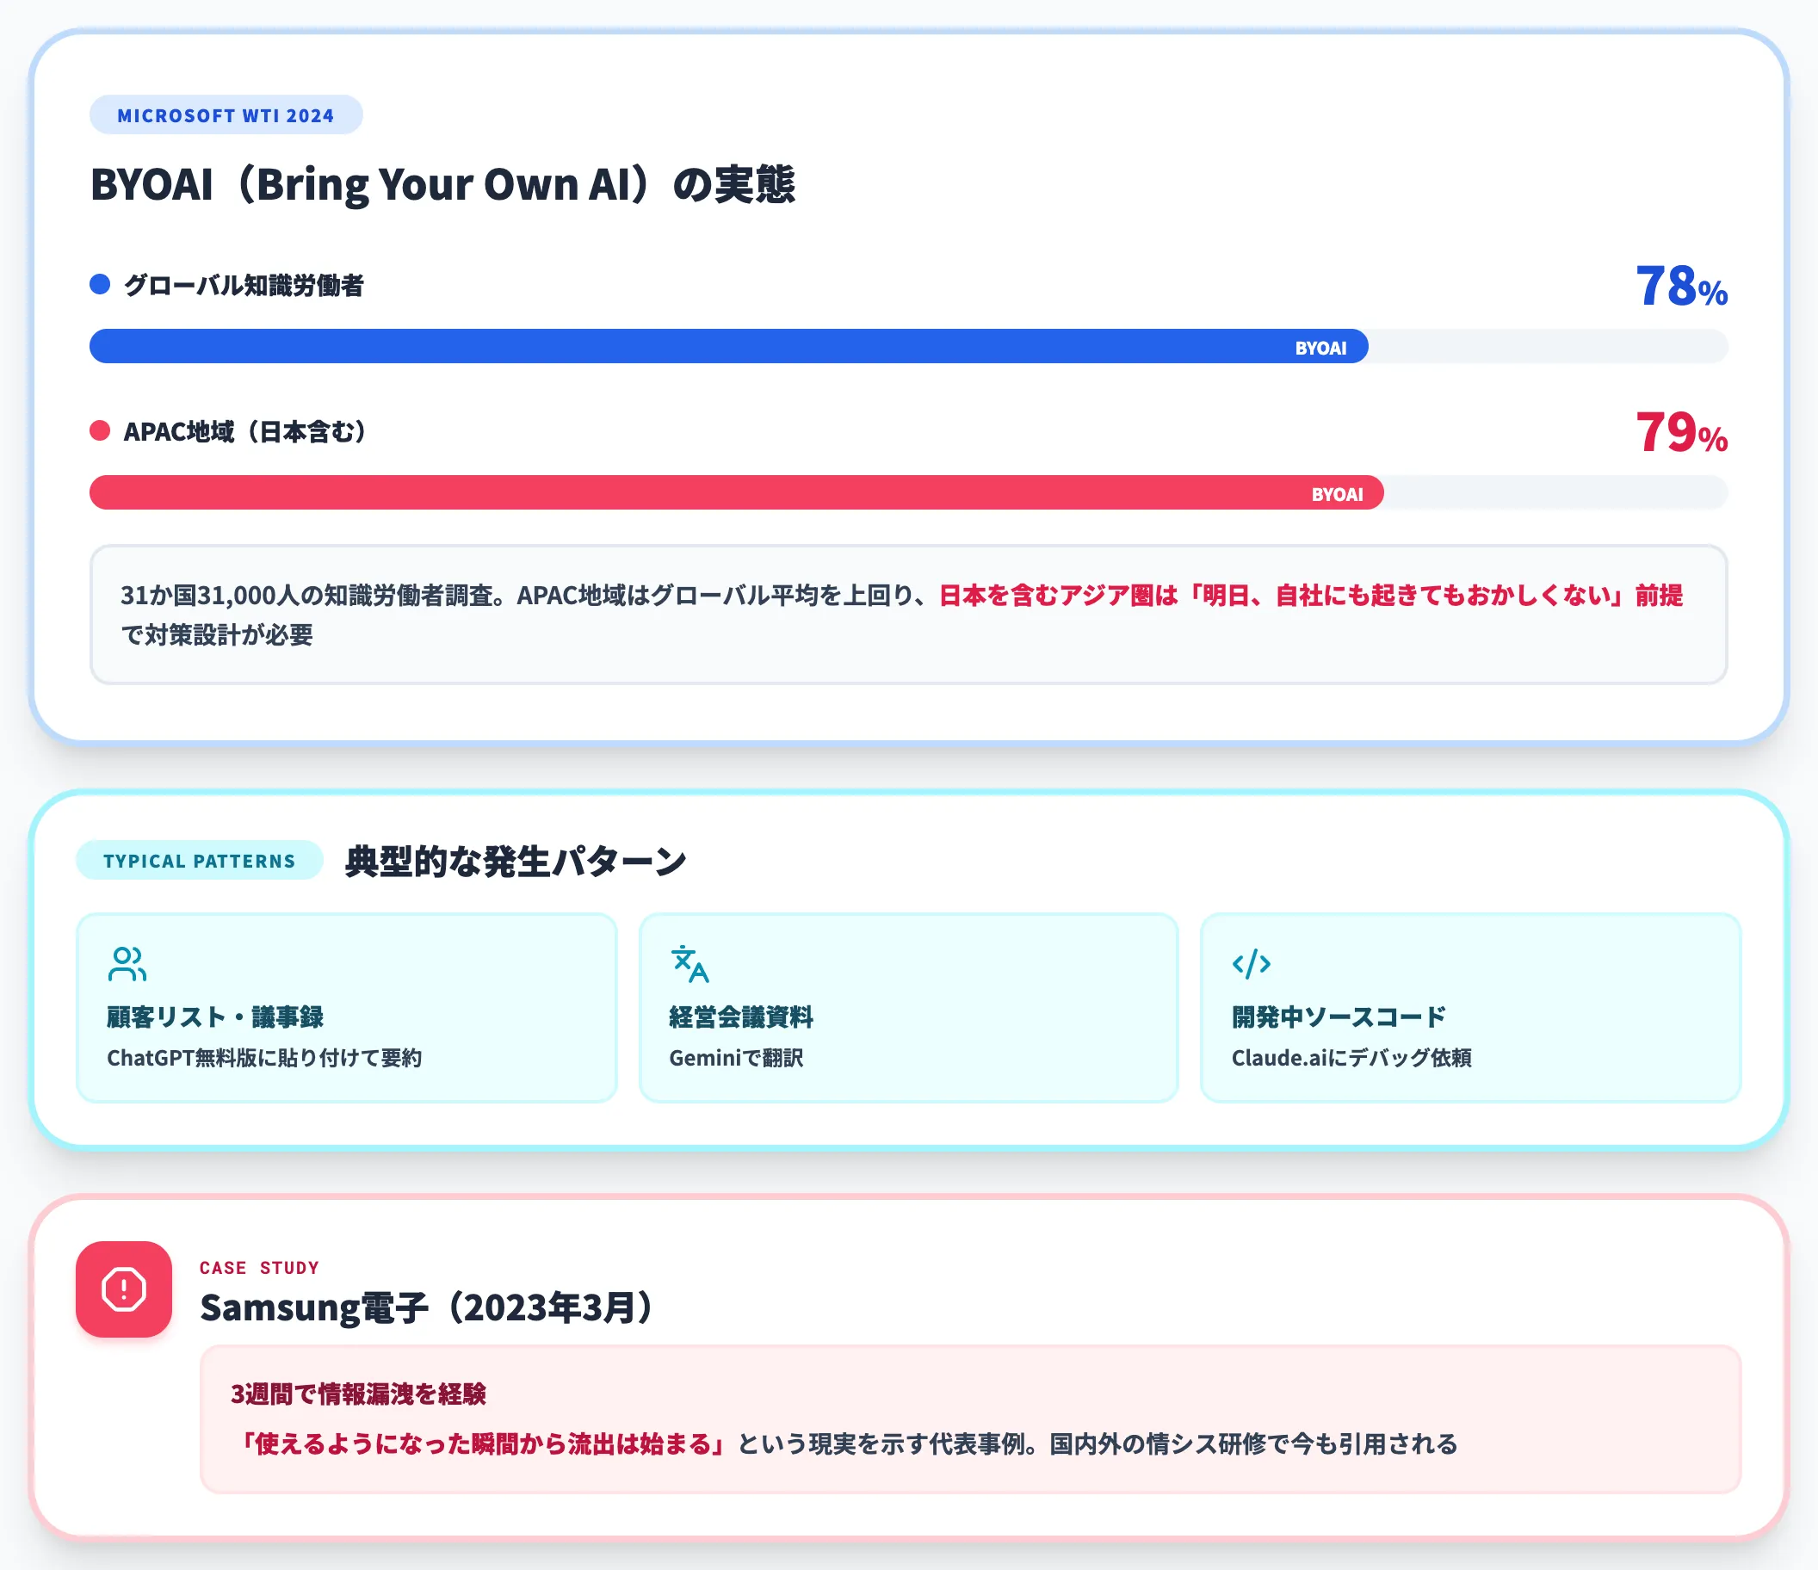Click the 3週間で情報漏洩を経験 text

[x=358, y=1394]
